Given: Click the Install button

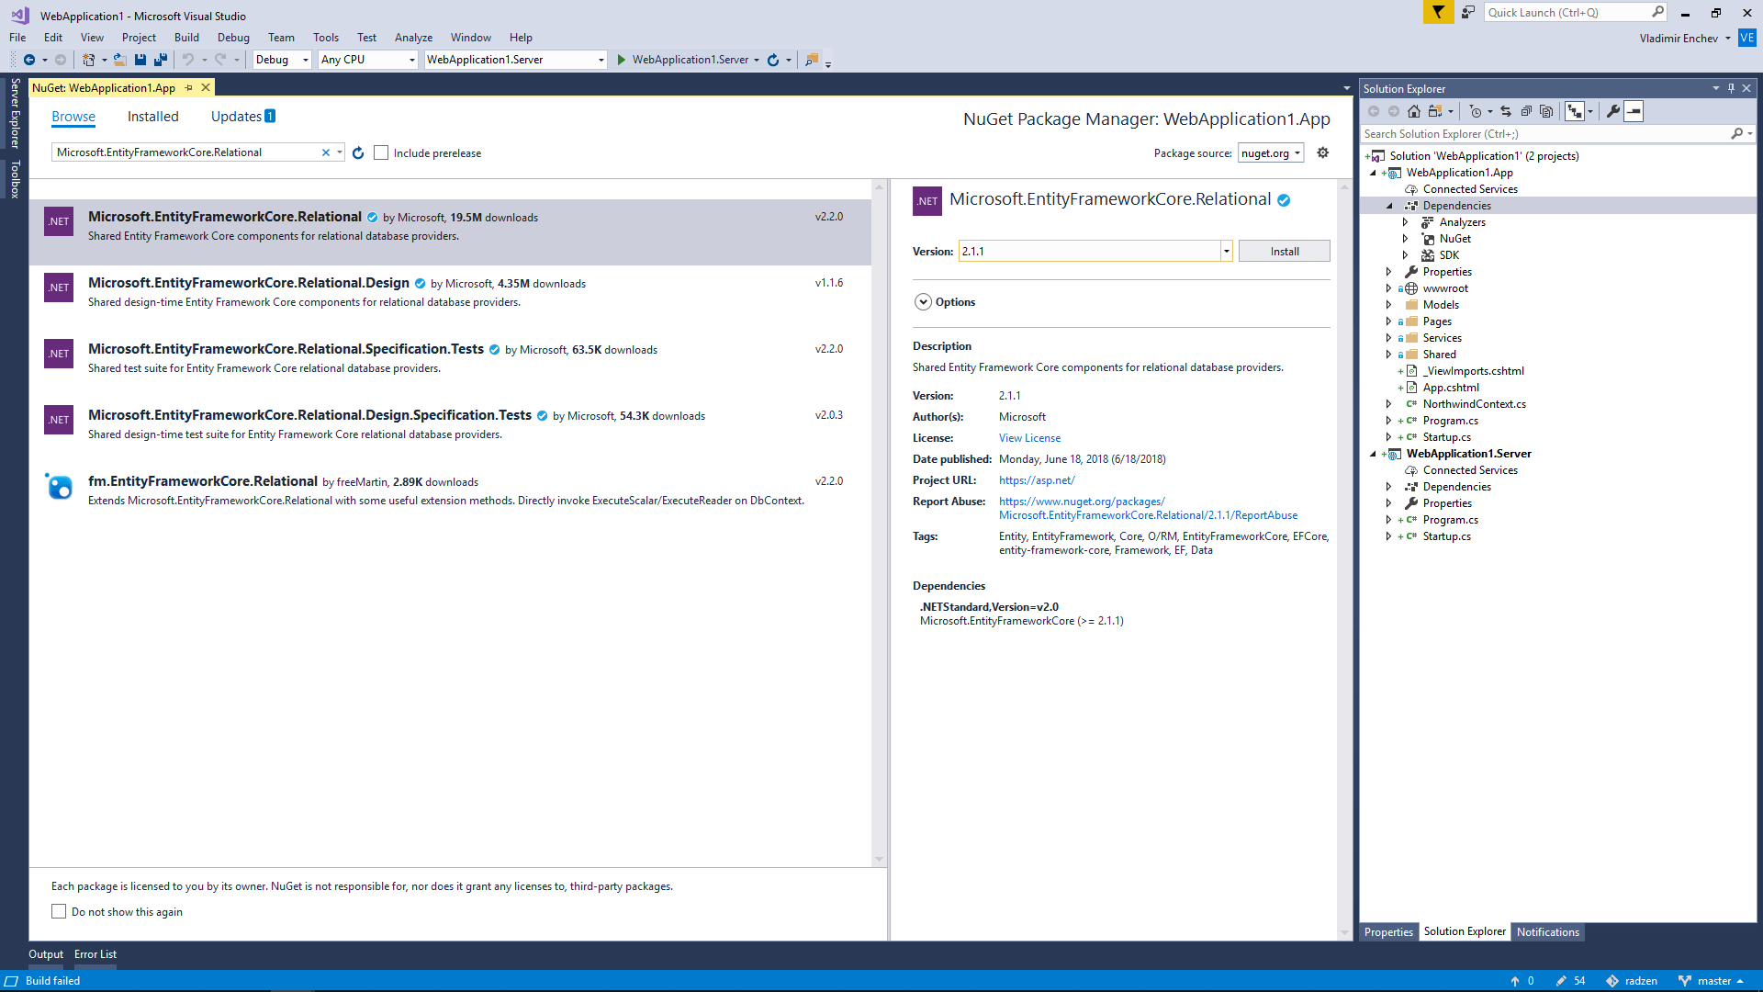Looking at the screenshot, I should [x=1284, y=252].
